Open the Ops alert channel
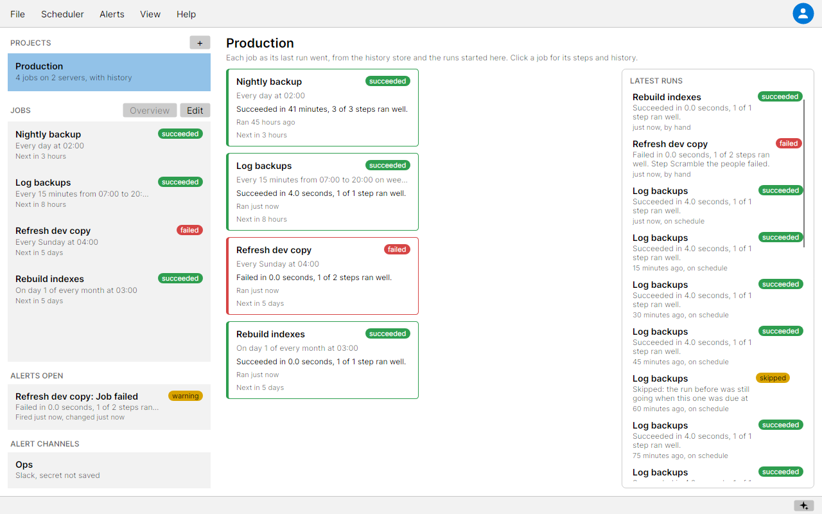The image size is (822, 514). 109,470
